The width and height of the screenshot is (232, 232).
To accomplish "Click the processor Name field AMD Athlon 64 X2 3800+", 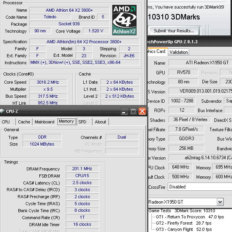I will pyautogui.click(x=69, y=10).
